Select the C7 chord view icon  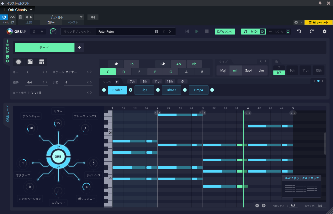(x=30, y=62)
